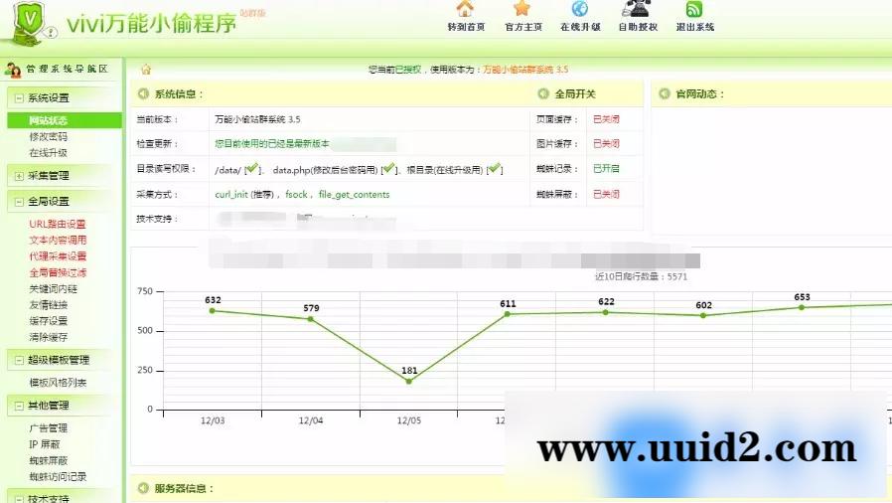This screenshot has height=503, width=892.
Task: Click the 管理系统导航区 user icon
Action: (13, 70)
